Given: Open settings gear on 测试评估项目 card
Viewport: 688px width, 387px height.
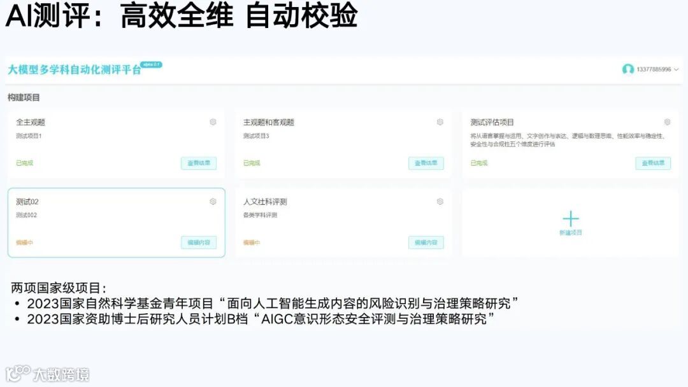Looking at the screenshot, I should (x=667, y=122).
